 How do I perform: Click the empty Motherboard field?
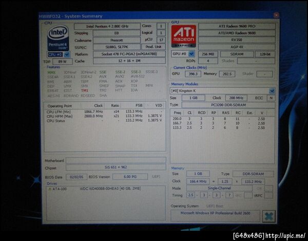[116, 160]
